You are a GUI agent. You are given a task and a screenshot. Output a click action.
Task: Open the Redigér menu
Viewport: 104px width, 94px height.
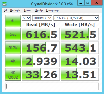click(15, 10)
